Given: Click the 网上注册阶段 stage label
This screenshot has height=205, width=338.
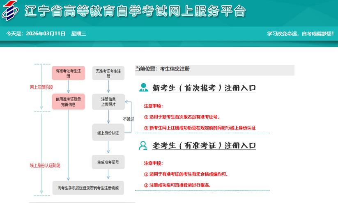Looking at the screenshot, I should [x=41, y=87].
